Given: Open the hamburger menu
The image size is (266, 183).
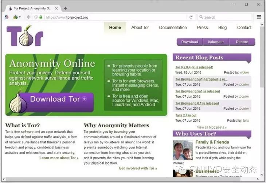Looking at the screenshot, I should (259, 17).
